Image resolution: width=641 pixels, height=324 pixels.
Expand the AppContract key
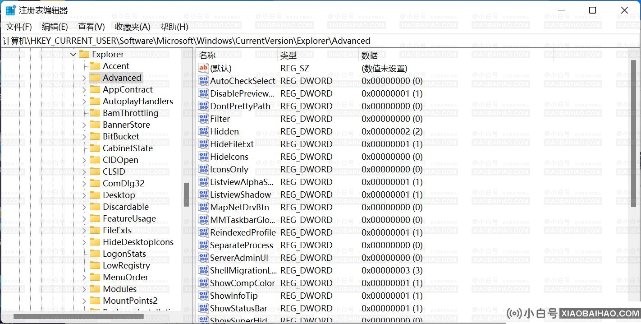[84, 89]
